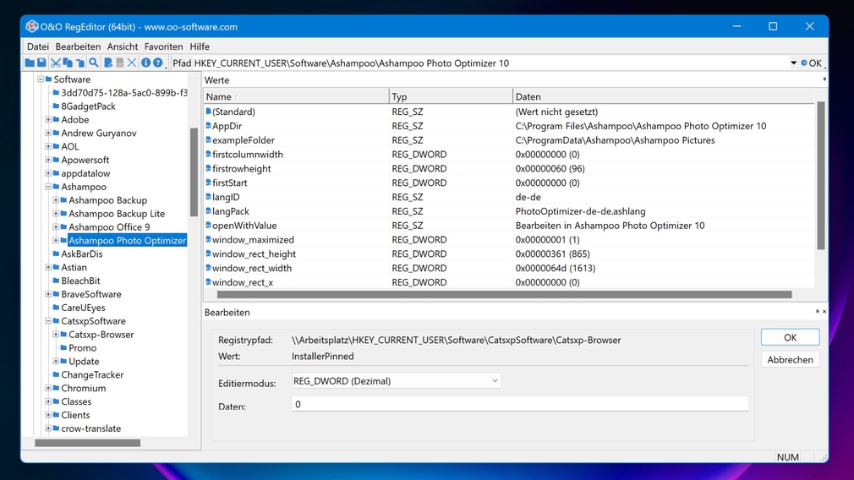Select the window_rect_width row
Screen dimensions: 854x480
pyautogui.click(x=509, y=268)
